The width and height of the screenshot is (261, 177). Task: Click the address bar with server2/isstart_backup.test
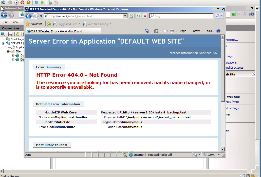[x=84, y=16]
